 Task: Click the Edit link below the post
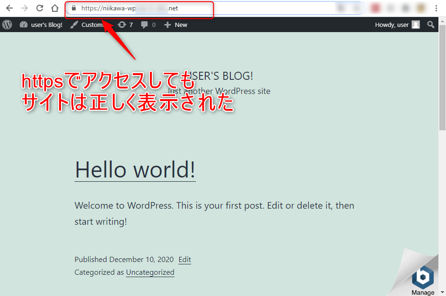(184, 259)
